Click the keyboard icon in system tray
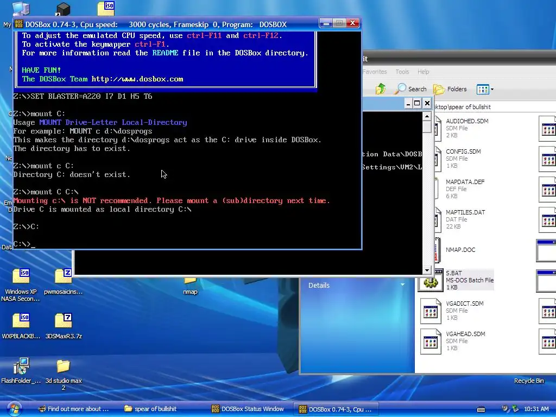 click(x=481, y=409)
